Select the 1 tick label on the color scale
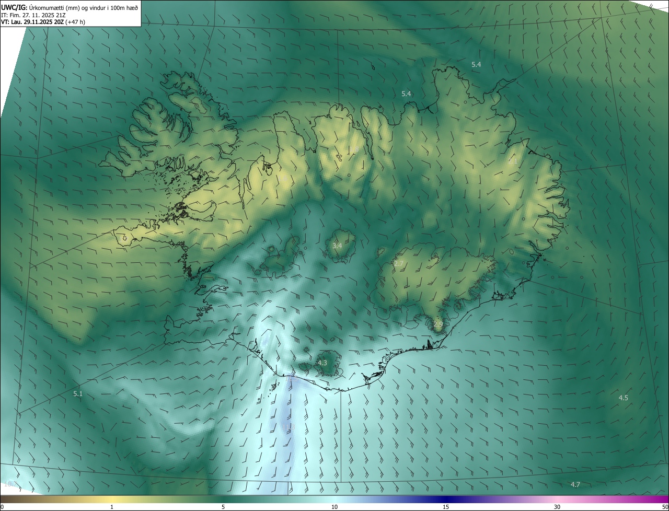This screenshot has height=511, width=669. coord(112,507)
